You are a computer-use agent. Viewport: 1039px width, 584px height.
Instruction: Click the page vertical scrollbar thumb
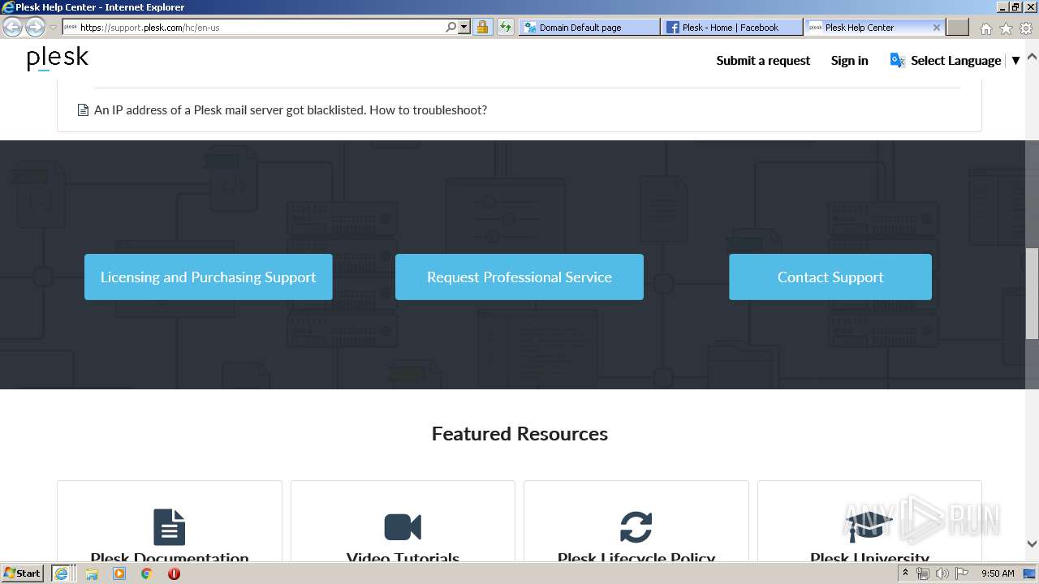(x=1032, y=293)
